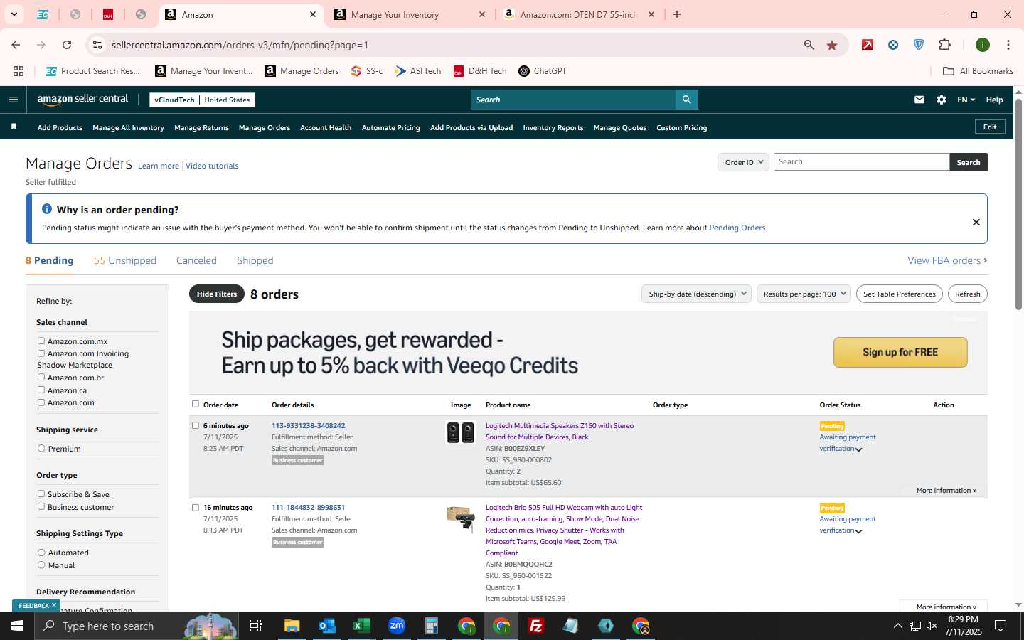The height and width of the screenshot is (640, 1024).
Task: Open a new browser tab
Action: pos(677,14)
